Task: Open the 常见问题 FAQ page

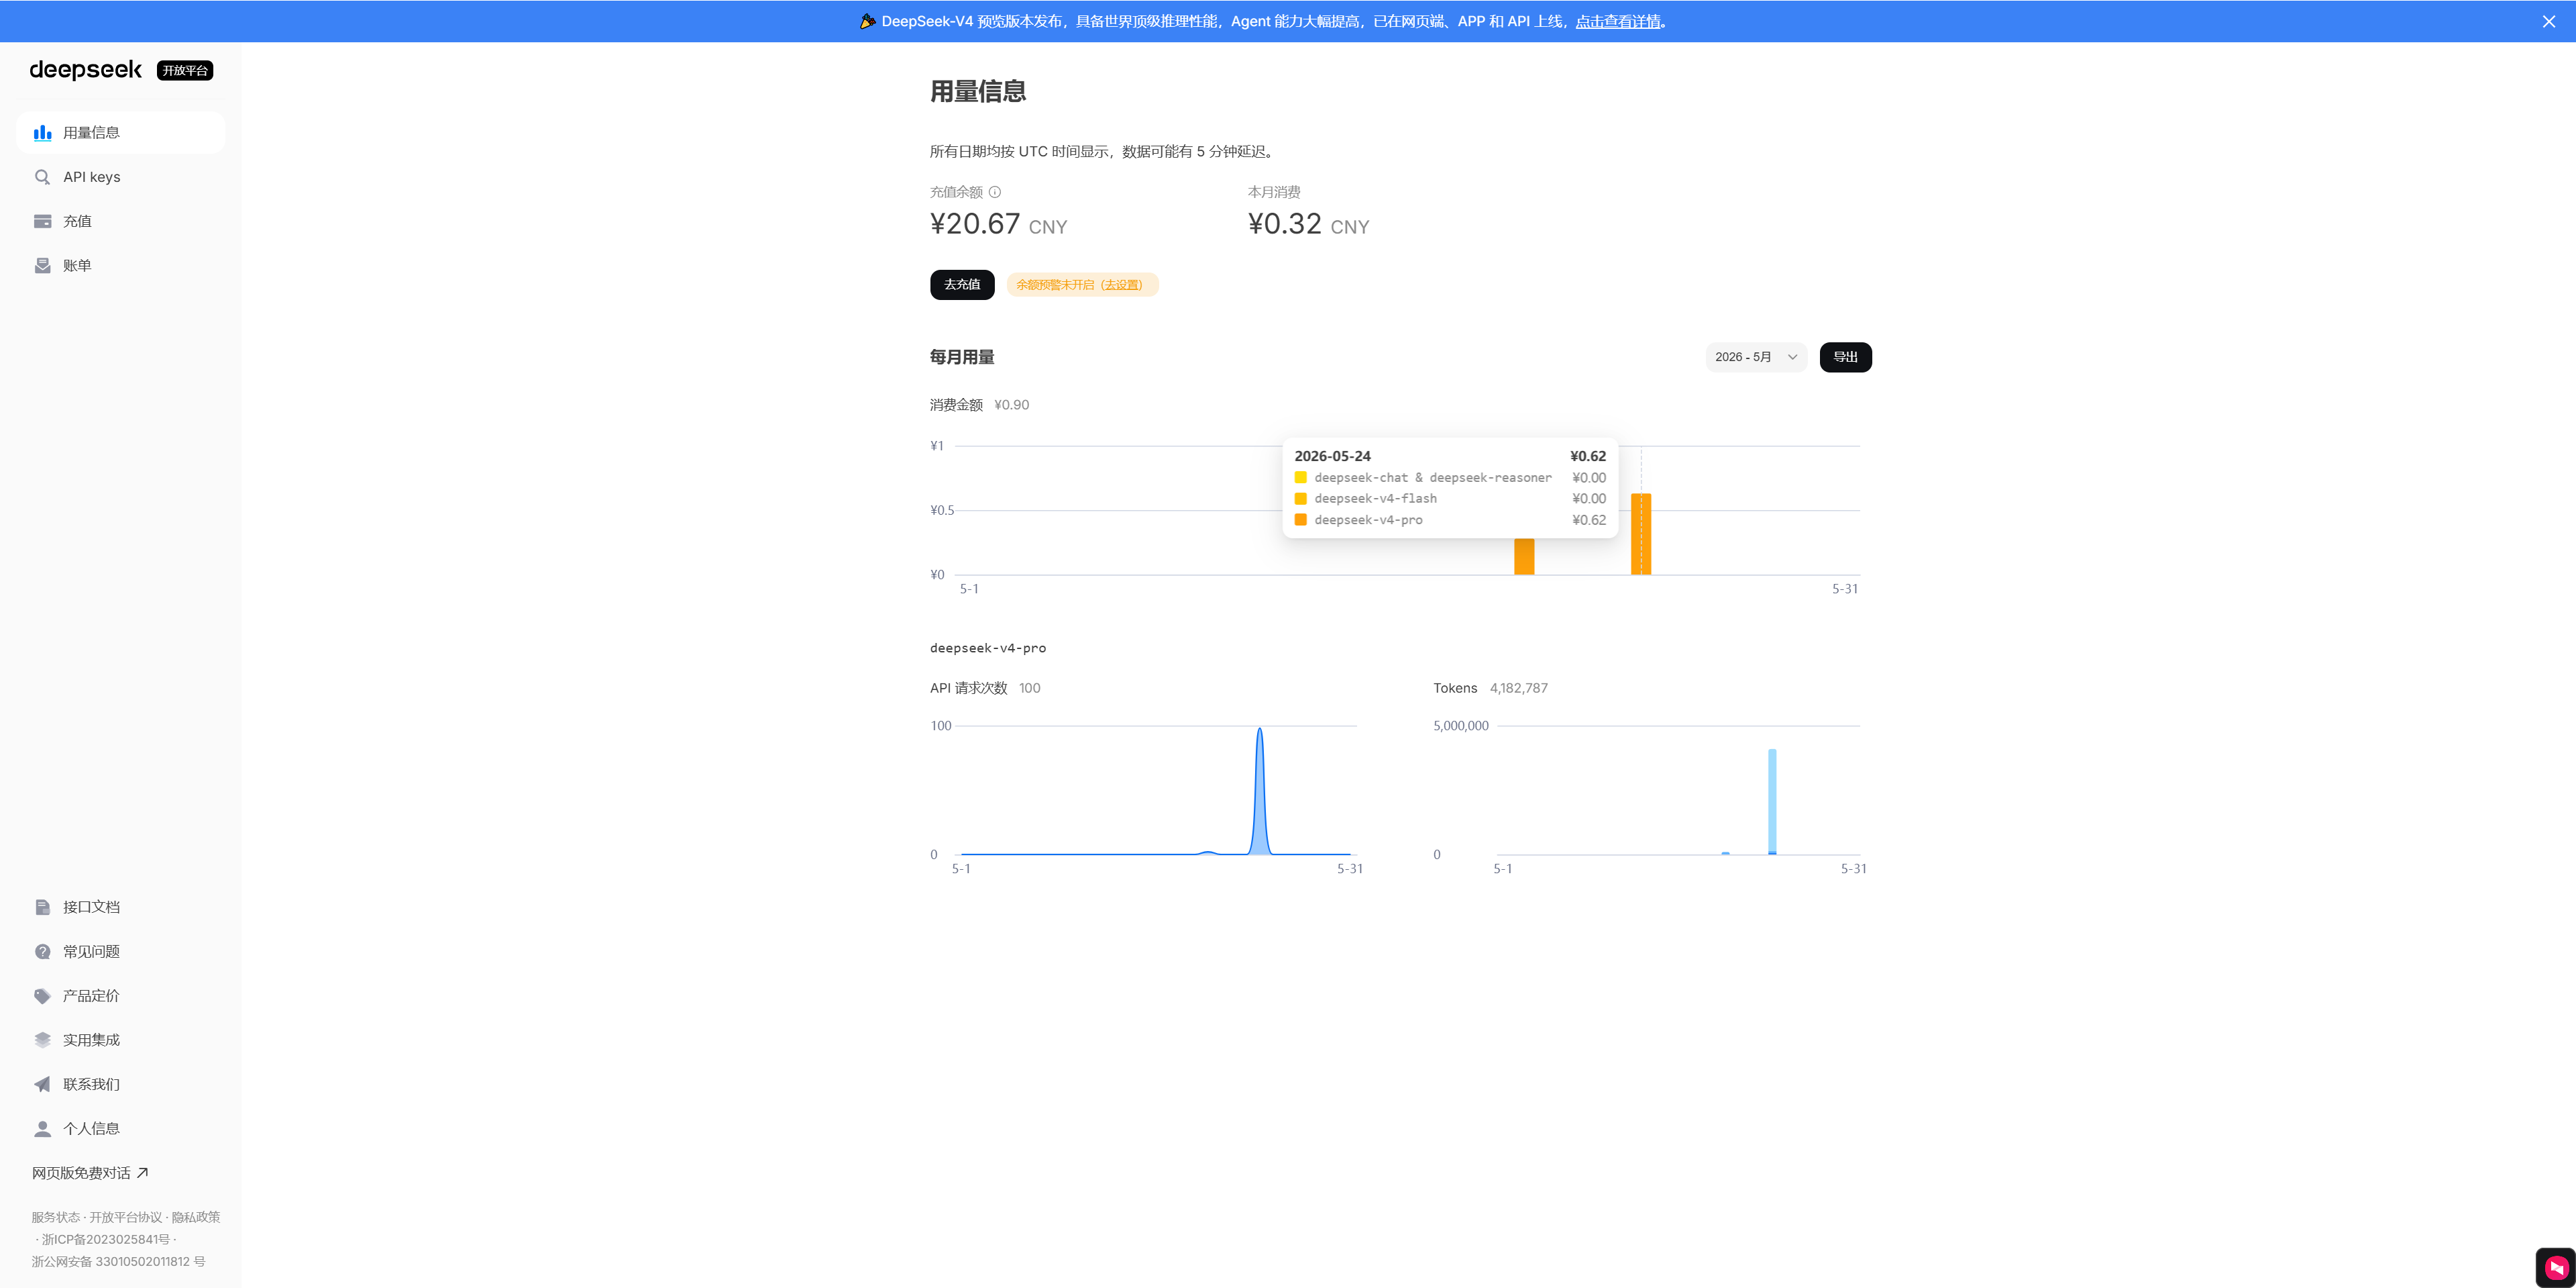Action: (x=120, y=952)
